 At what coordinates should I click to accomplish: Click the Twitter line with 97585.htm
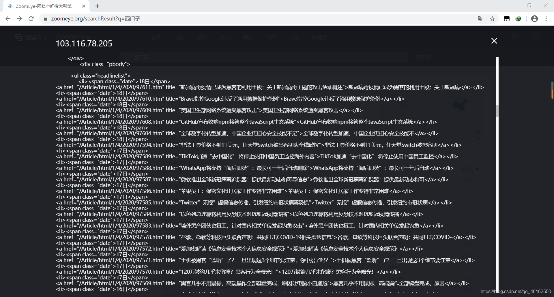[x=254, y=203]
